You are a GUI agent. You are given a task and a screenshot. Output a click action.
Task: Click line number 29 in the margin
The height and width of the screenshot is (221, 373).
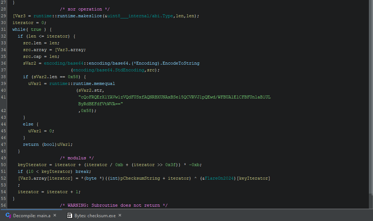3,15
